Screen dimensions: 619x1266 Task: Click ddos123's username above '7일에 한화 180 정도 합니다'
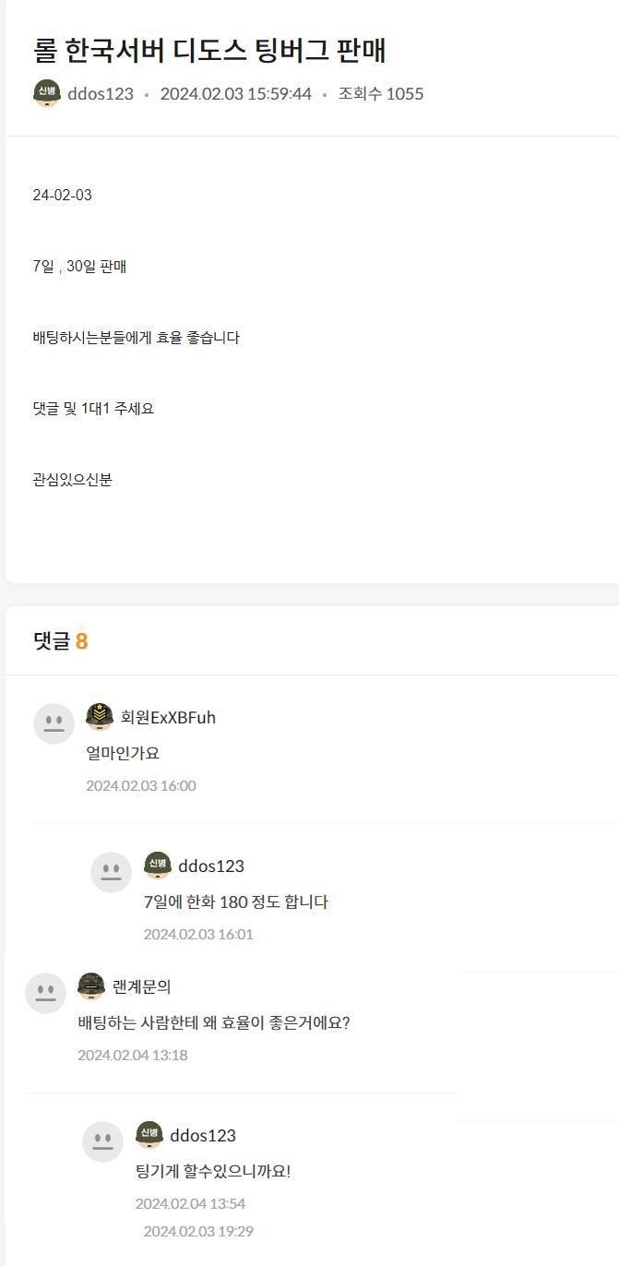211,866
